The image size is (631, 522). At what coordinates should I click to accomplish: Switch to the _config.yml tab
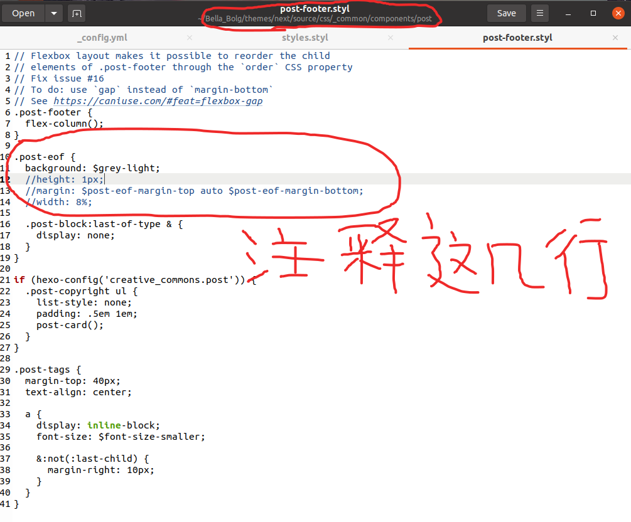[x=102, y=38]
